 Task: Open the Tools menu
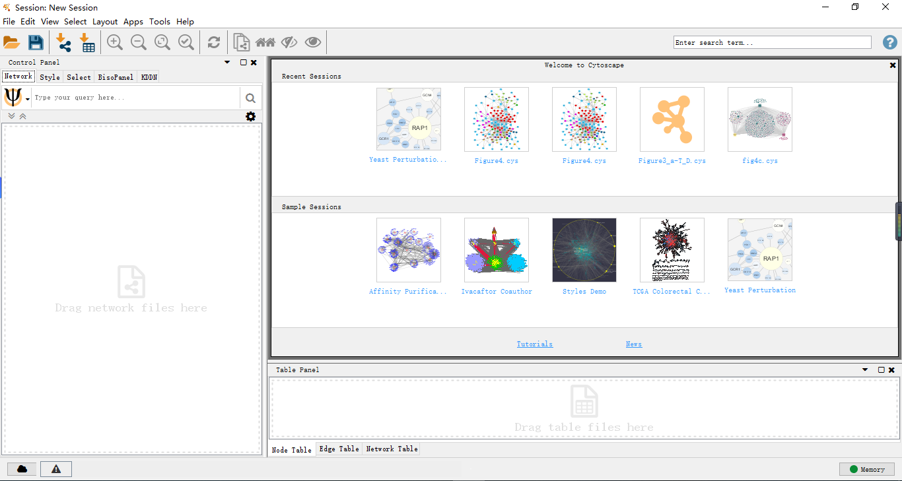click(x=160, y=22)
